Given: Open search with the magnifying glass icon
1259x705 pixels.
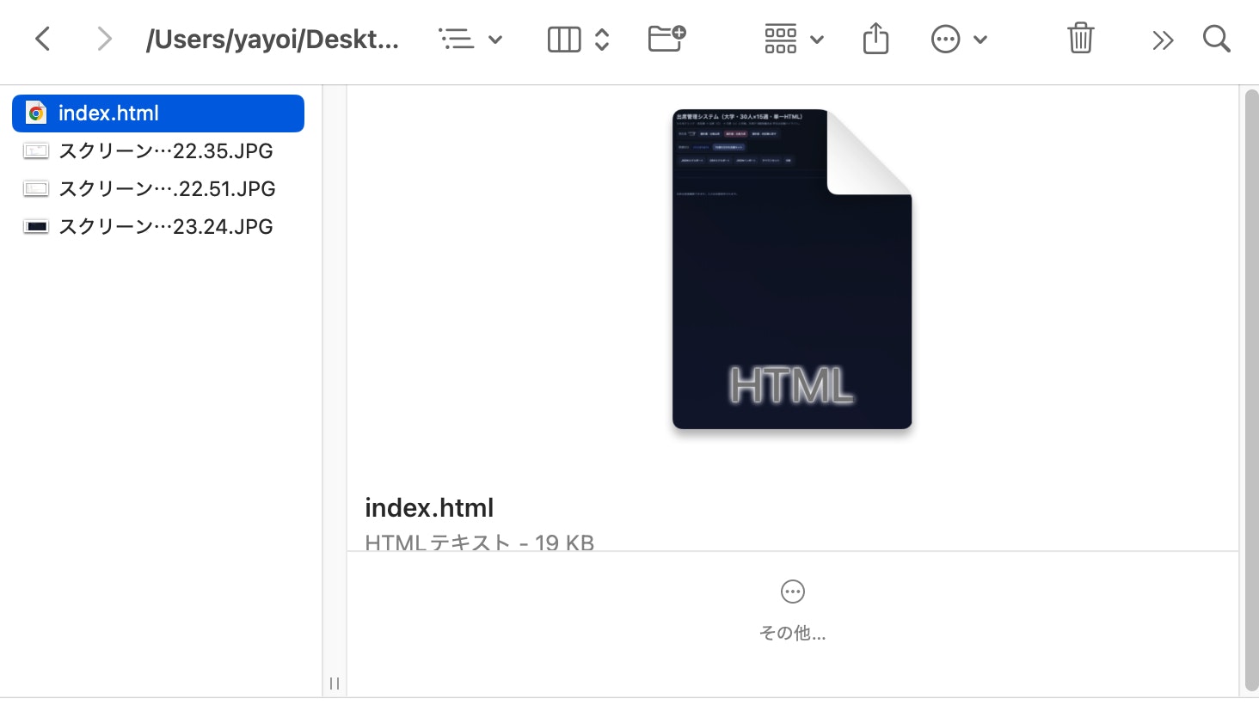Looking at the screenshot, I should [x=1217, y=39].
